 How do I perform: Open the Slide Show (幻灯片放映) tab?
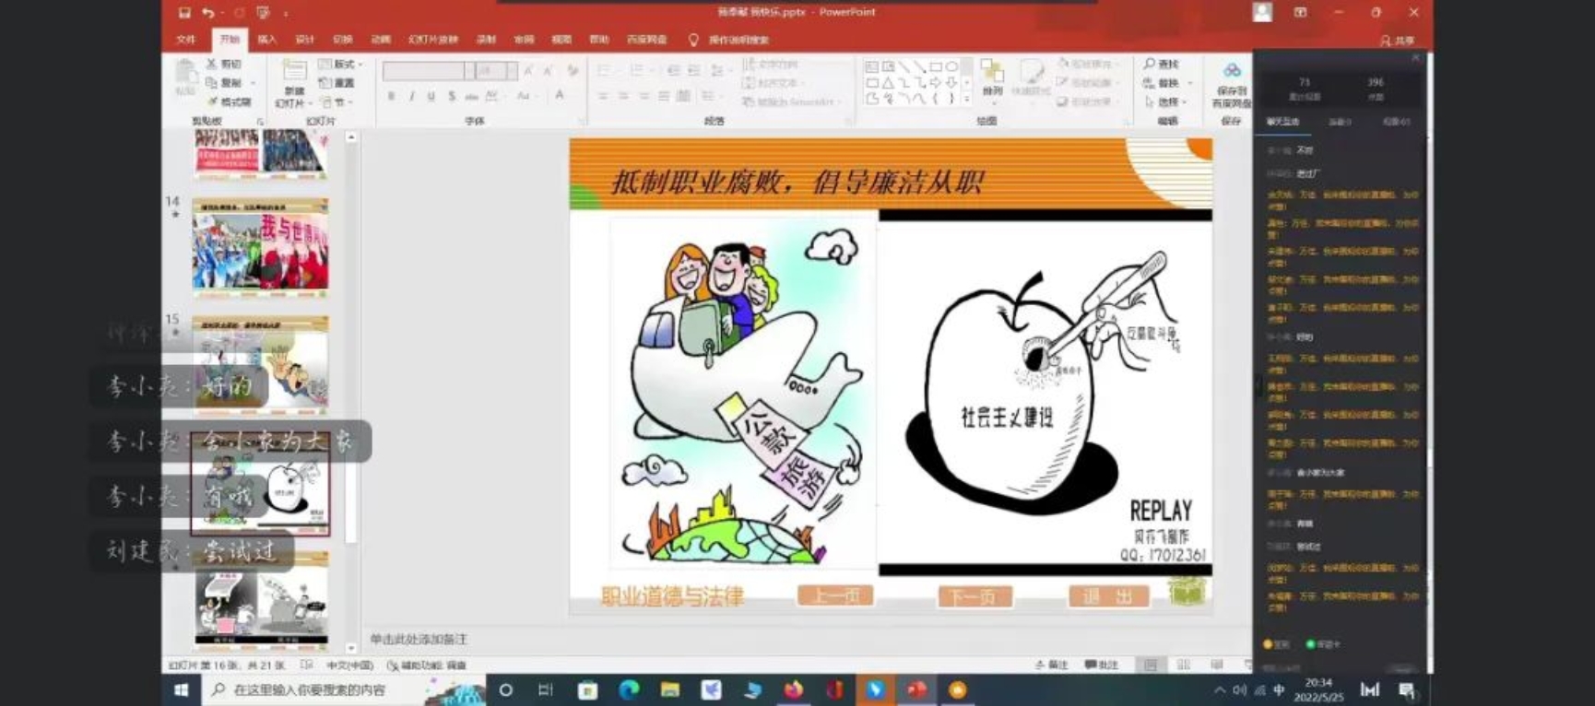point(433,40)
